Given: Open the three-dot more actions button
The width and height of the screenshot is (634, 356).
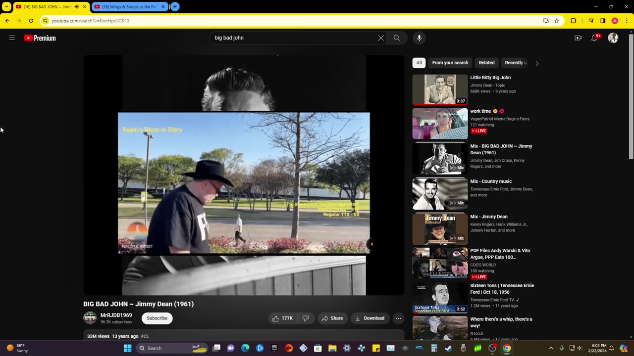Looking at the screenshot, I should (x=398, y=318).
